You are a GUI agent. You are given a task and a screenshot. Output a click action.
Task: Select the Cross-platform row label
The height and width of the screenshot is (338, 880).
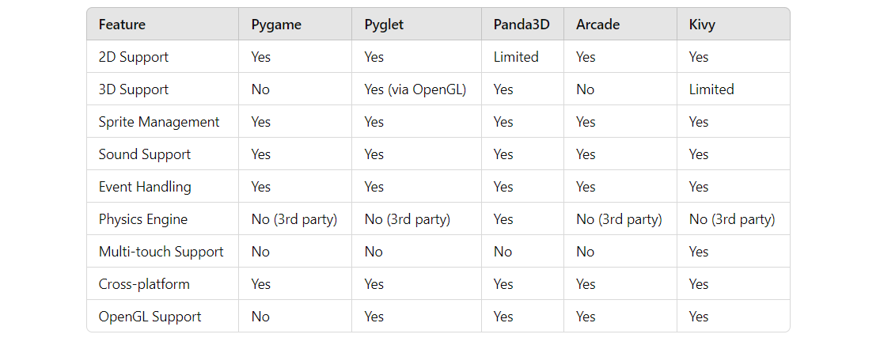144,284
